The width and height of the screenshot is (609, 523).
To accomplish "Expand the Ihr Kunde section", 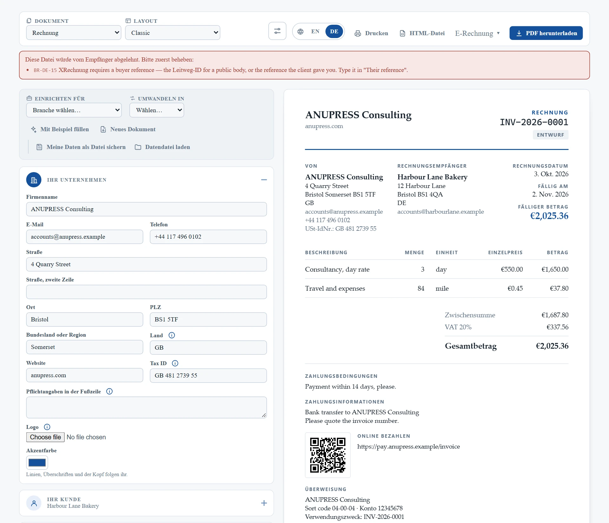I will coord(264,503).
